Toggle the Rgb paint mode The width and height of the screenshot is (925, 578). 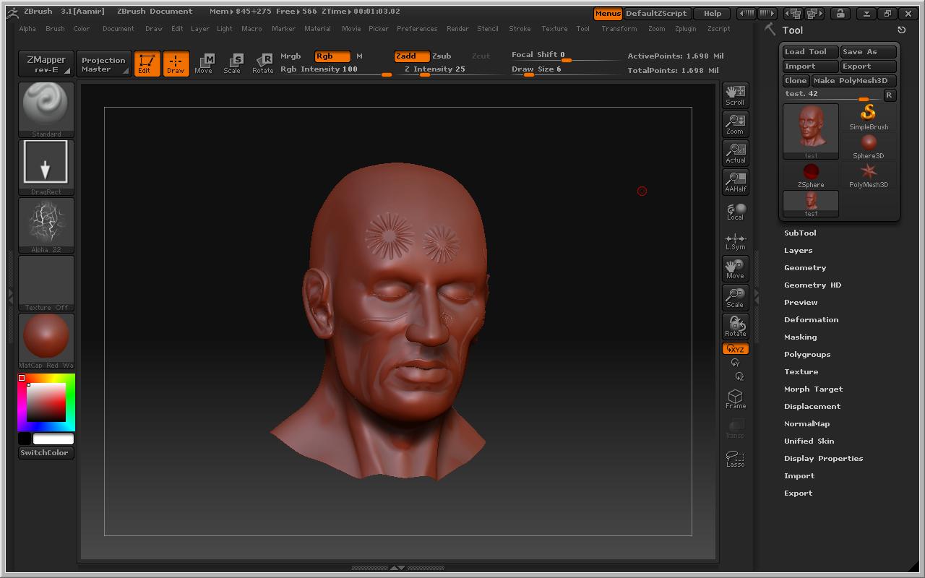tap(332, 56)
